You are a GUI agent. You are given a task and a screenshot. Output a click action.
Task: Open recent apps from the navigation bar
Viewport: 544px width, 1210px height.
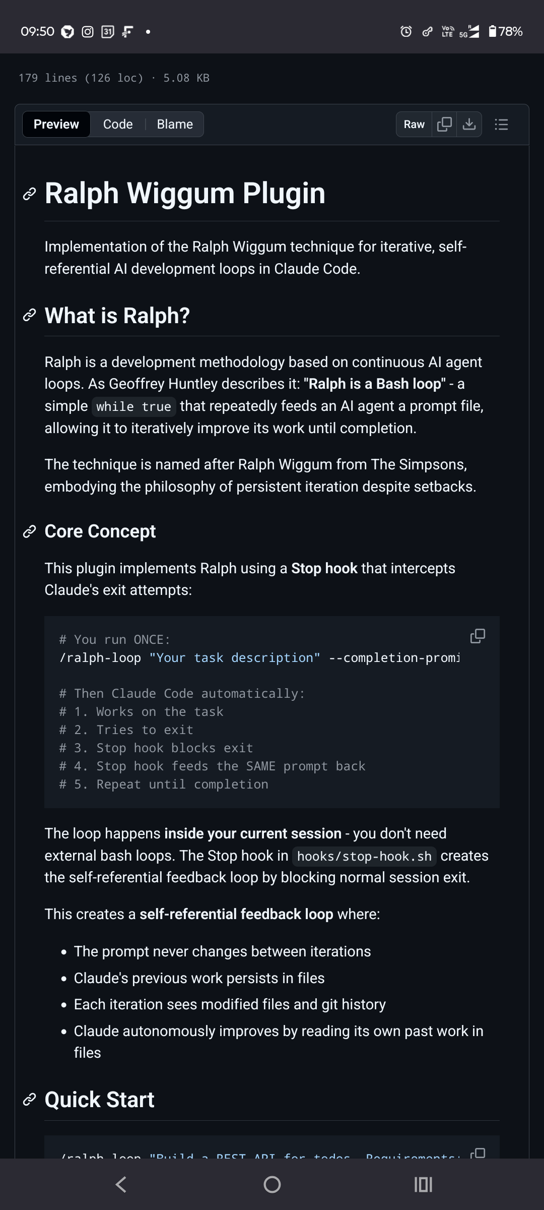point(422,1185)
